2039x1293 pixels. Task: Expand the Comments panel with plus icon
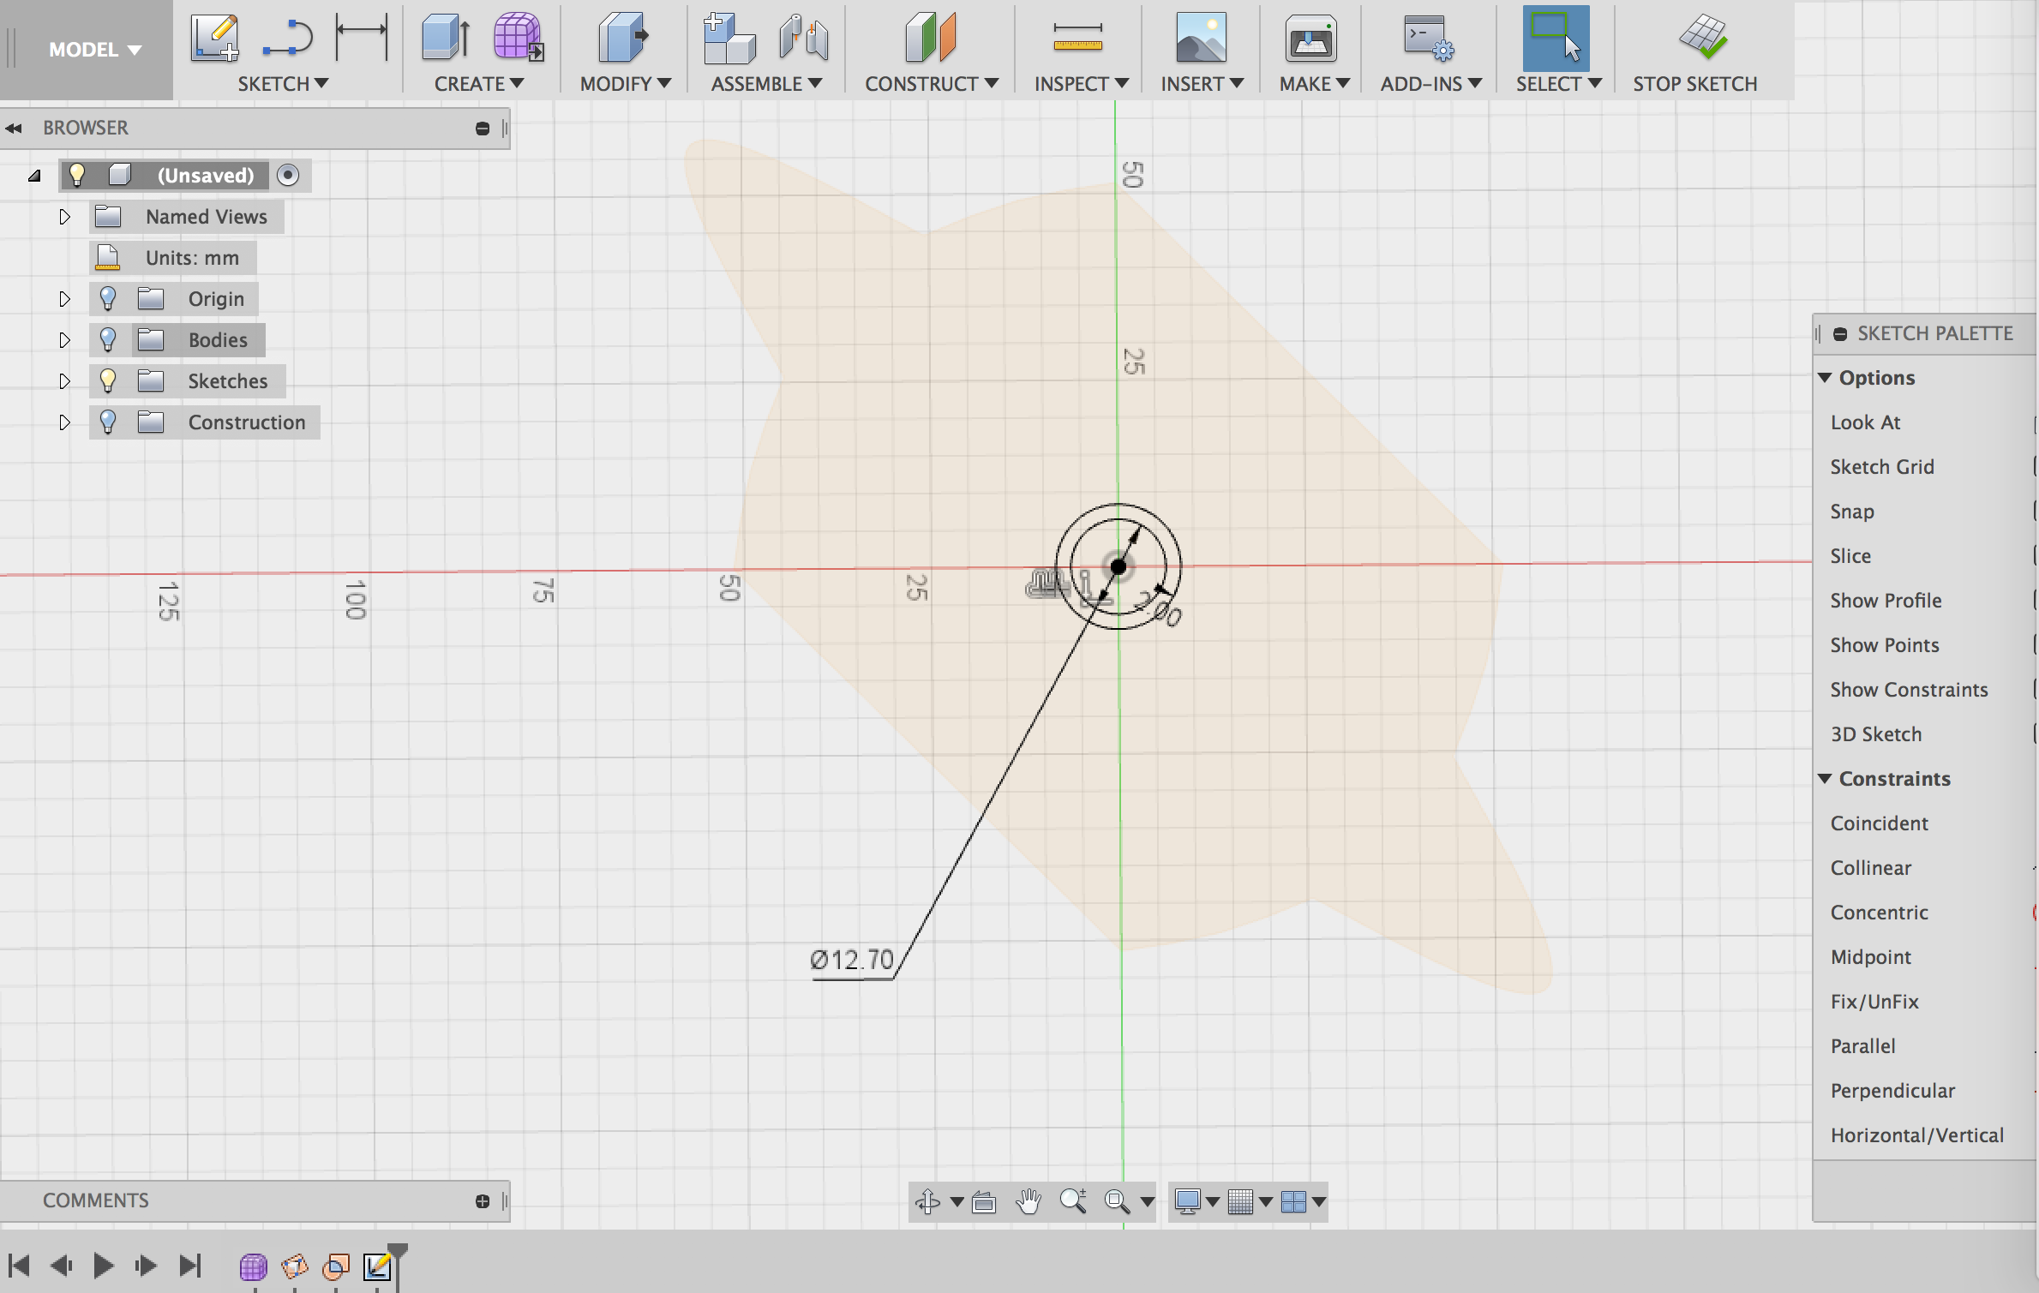483,1201
